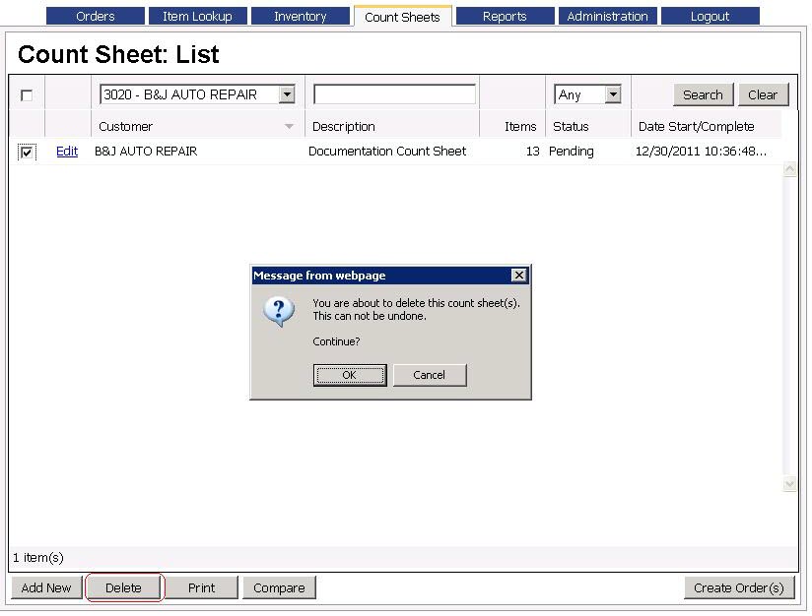Uncheck the B&J AUTO REPAIR row checkbox
The image size is (812, 616).
pos(27,152)
